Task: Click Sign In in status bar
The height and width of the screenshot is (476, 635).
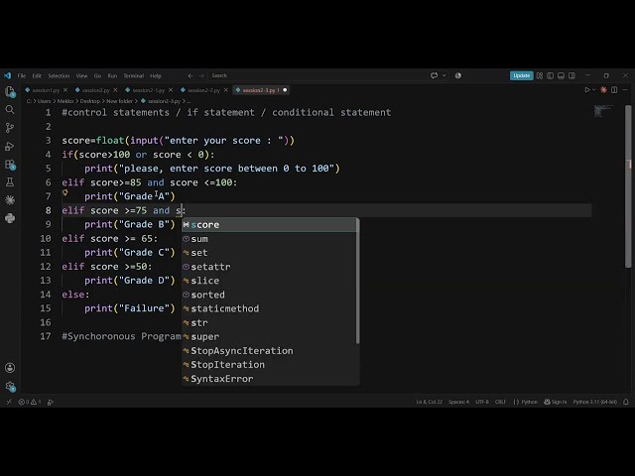Action: [556, 402]
